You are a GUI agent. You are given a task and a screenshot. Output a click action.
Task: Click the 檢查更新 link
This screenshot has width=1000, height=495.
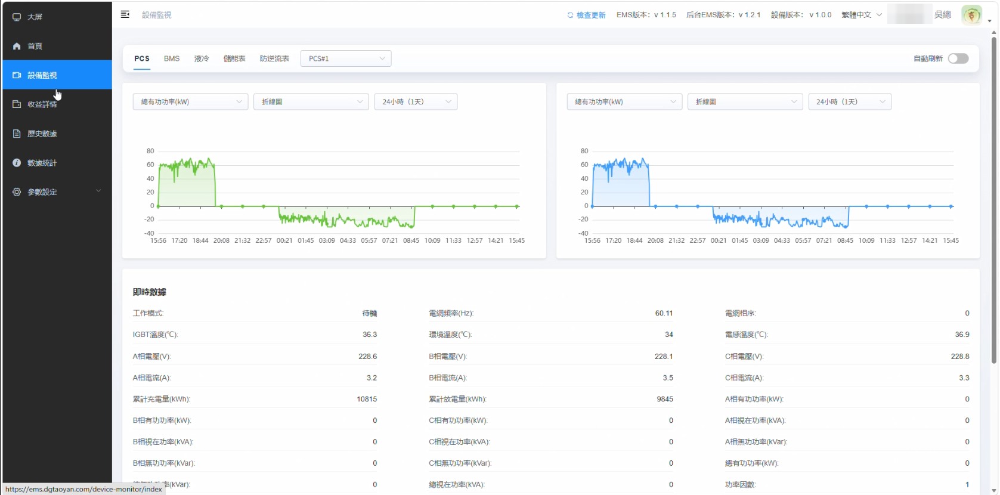[x=591, y=15]
